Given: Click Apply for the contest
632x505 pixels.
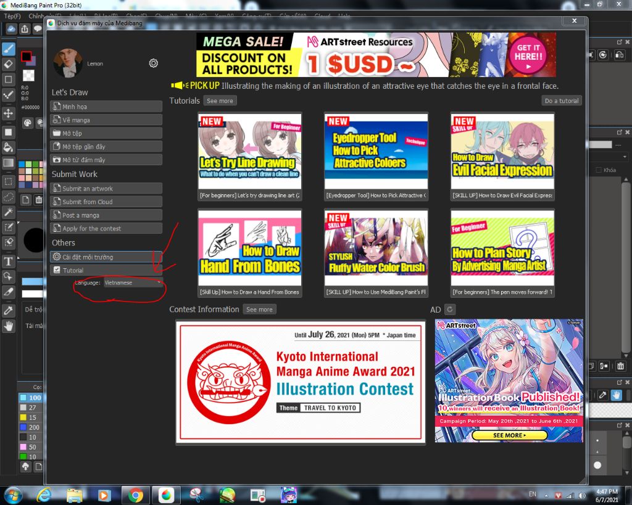Looking at the screenshot, I should tap(106, 228).
